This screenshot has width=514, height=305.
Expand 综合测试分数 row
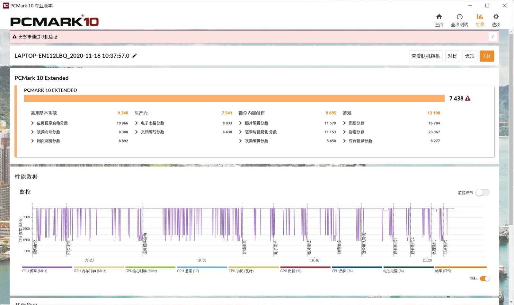coord(344,141)
